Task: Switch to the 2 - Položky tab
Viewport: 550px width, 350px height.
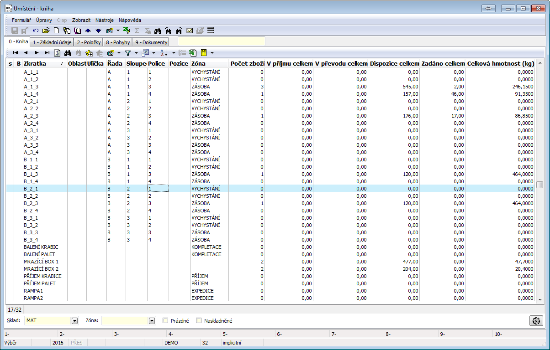Action: [88, 42]
